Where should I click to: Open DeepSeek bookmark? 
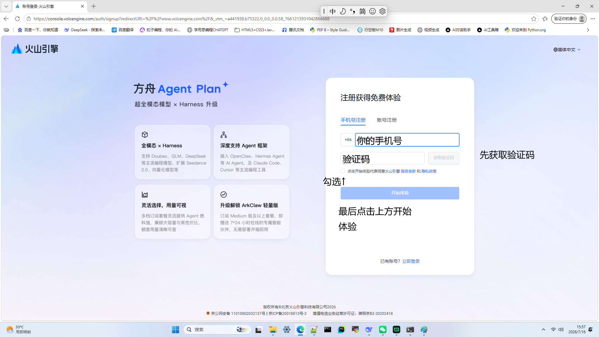[85, 30]
